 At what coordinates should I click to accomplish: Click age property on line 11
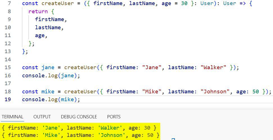click(40, 35)
